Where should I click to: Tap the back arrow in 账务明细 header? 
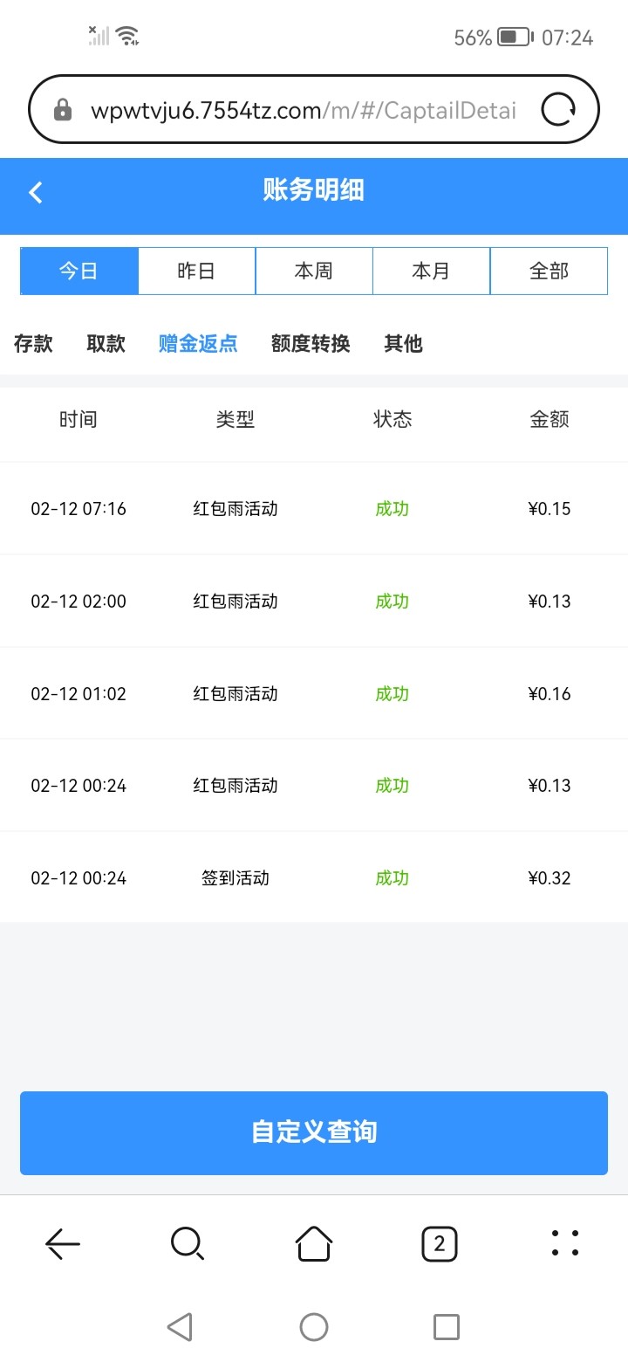point(36,192)
